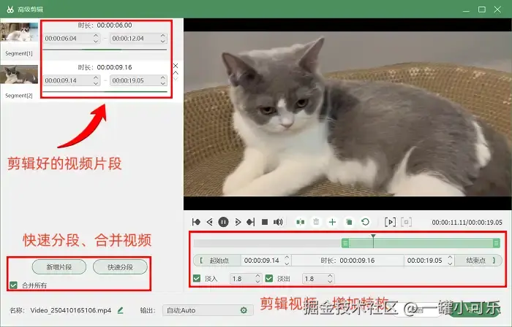Step back one frame
Image resolution: width=512 pixels, height=327 pixels.
coord(210,222)
